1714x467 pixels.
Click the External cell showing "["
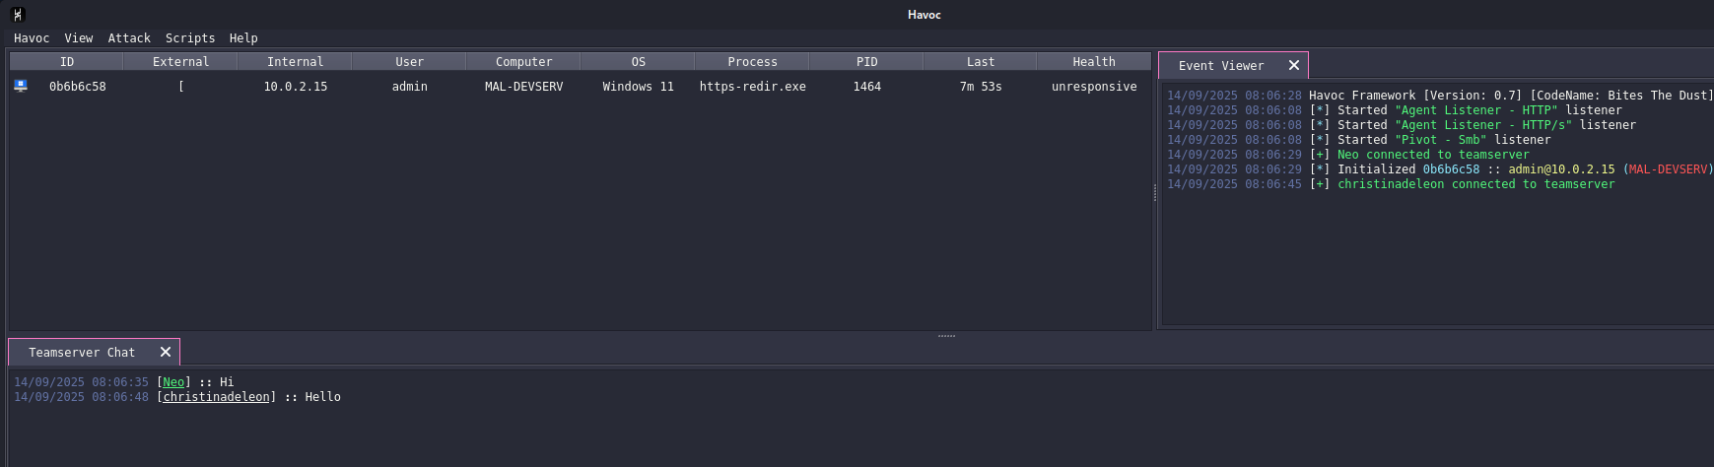point(181,87)
